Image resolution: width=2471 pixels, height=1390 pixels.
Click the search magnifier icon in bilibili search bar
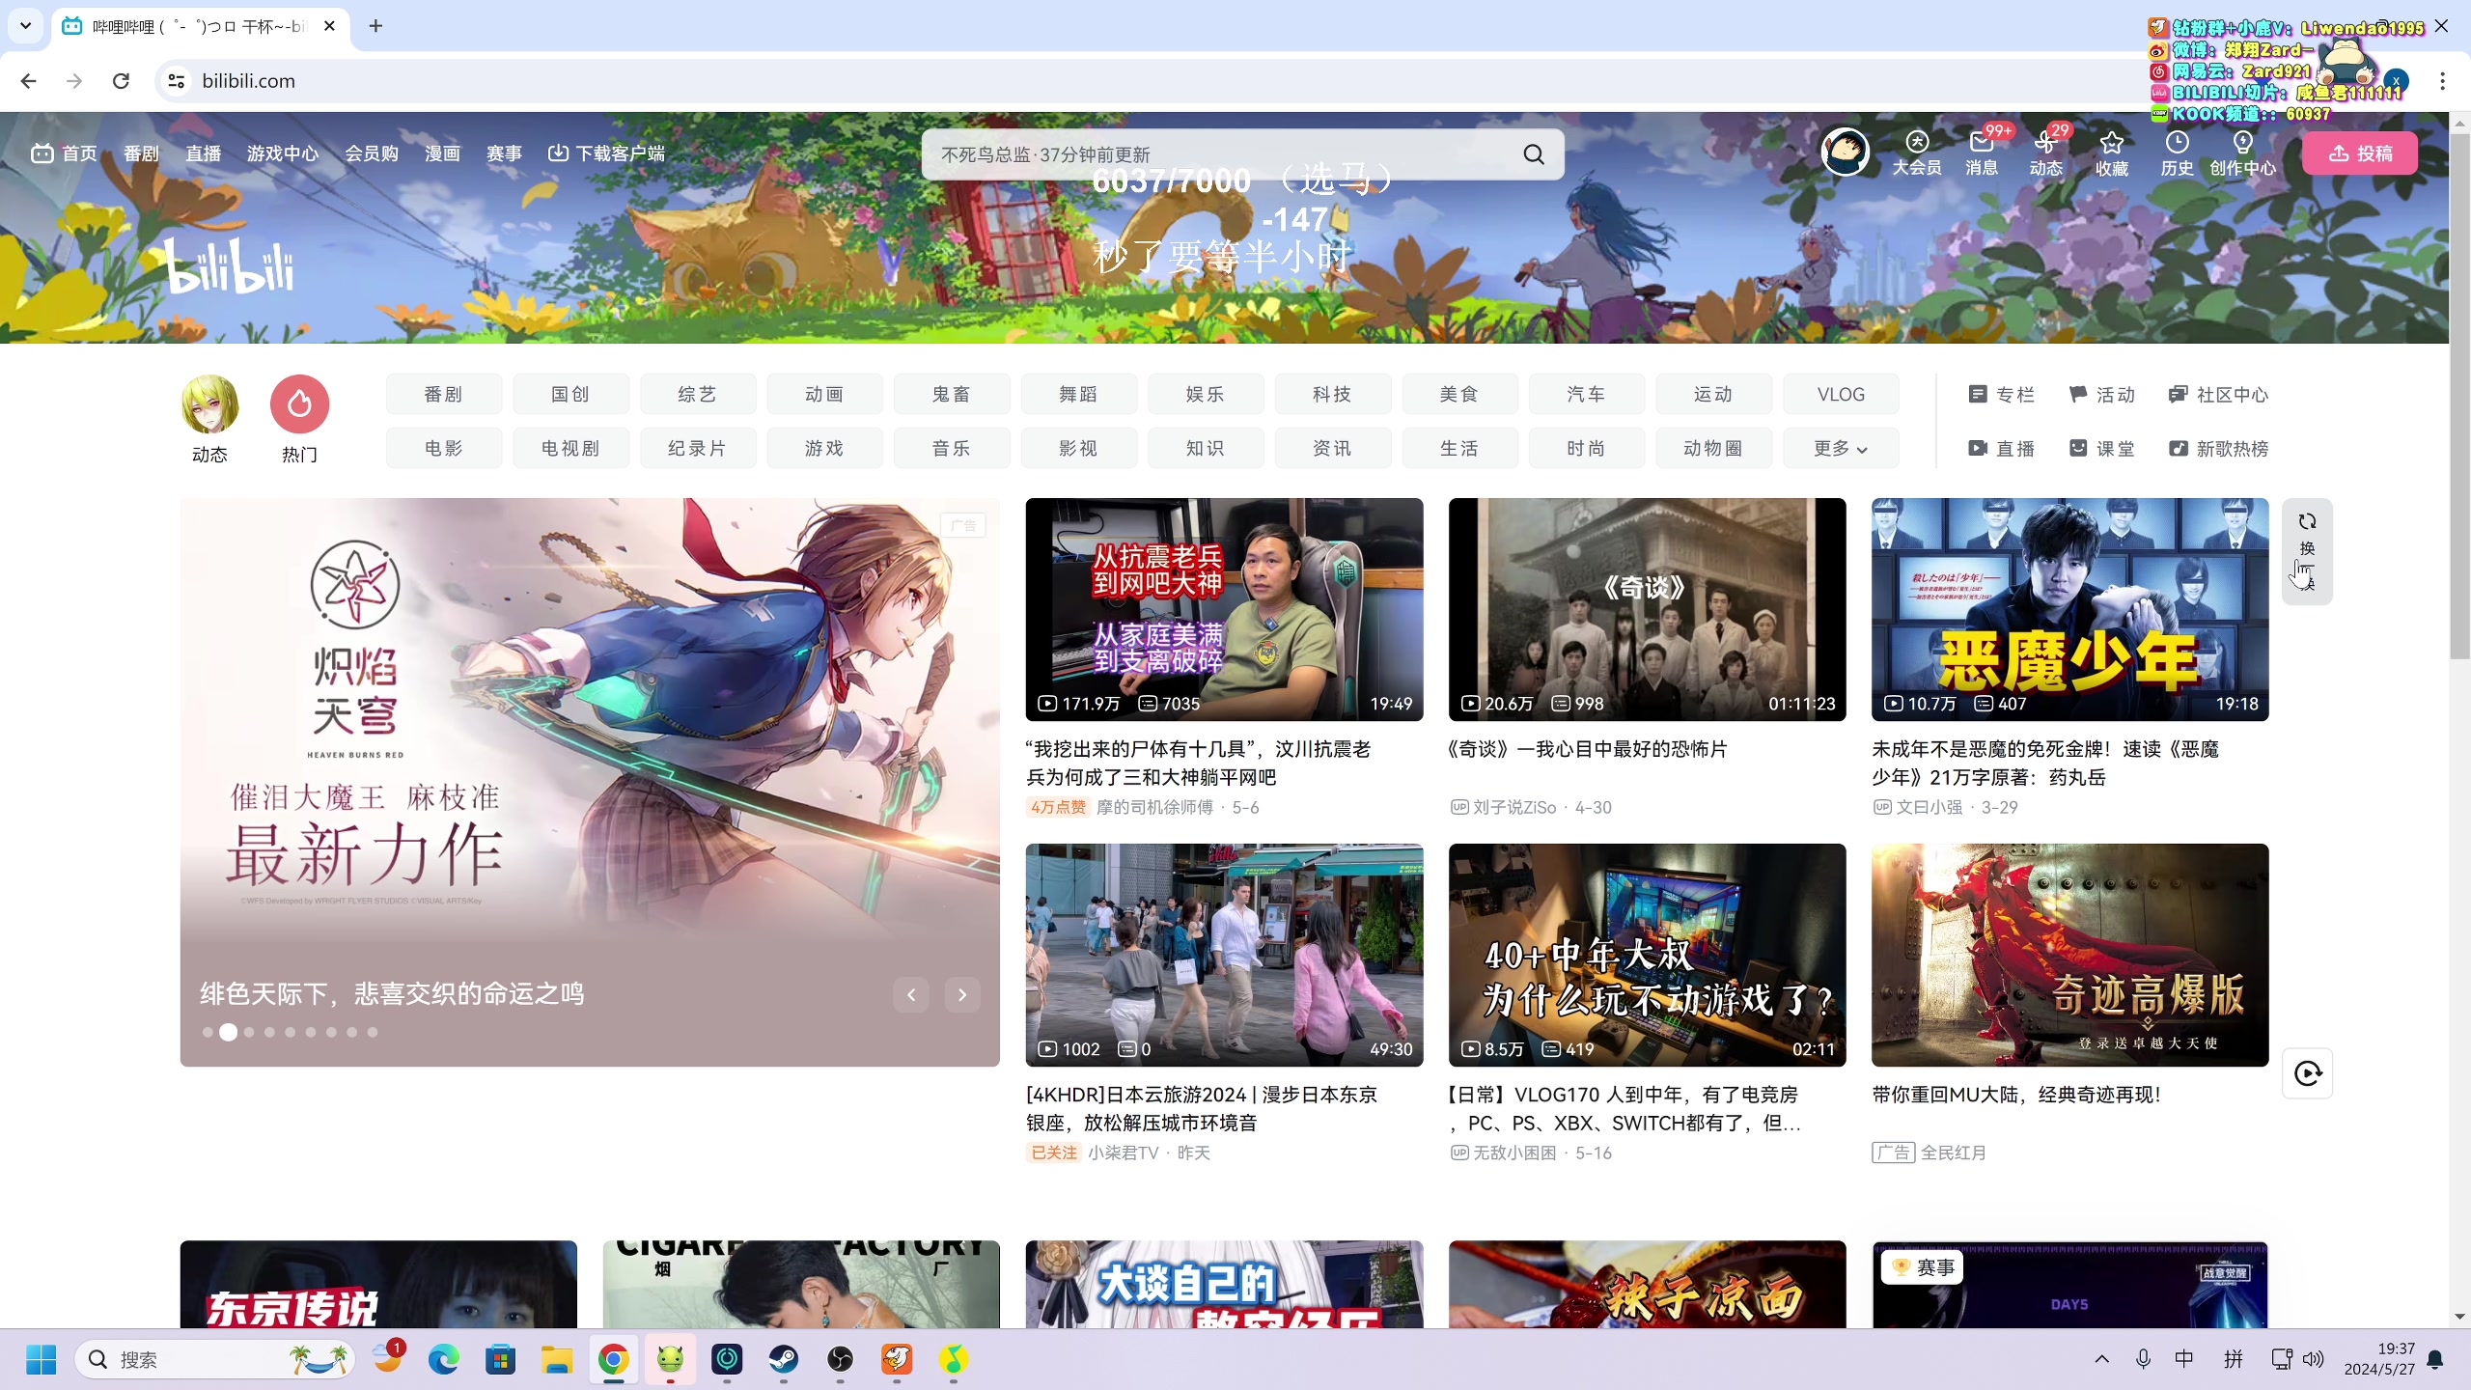pyautogui.click(x=1533, y=154)
